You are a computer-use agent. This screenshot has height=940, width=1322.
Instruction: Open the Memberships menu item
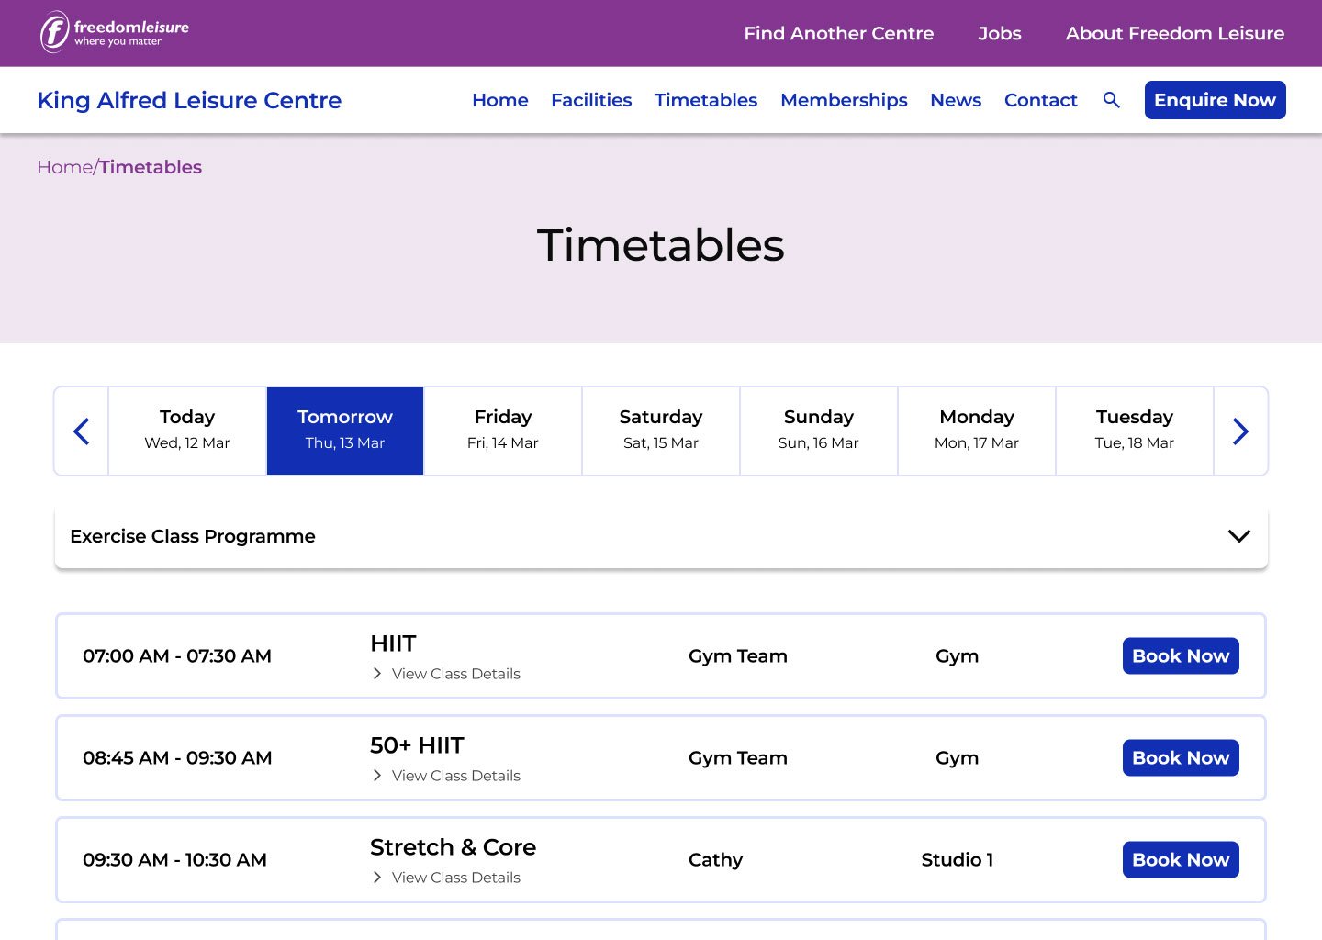coord(844,100)
